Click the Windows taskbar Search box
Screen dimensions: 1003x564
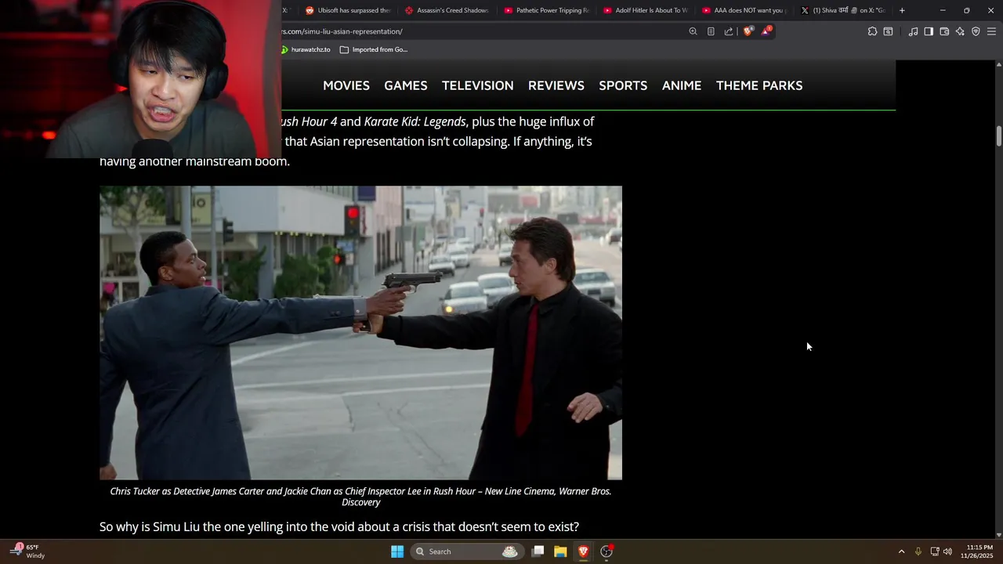point(466,551)
